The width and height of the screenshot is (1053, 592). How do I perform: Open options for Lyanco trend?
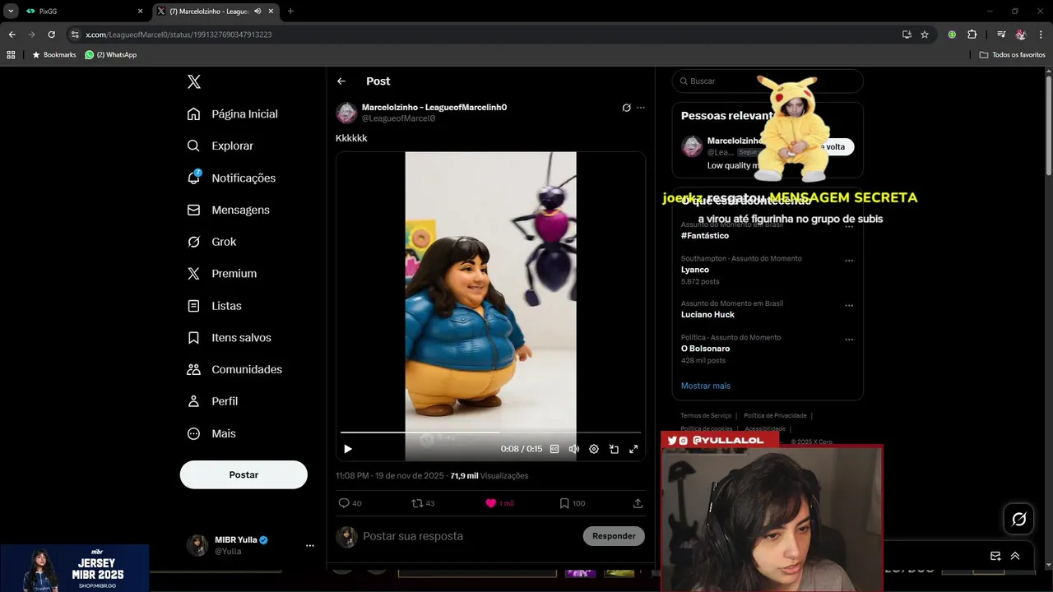[x=849, y=261]
